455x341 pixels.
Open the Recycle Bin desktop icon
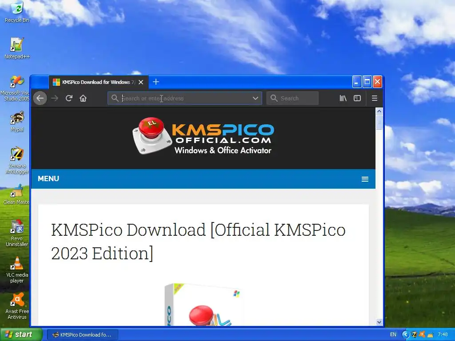pyautogui.click(x=17, y=12)
